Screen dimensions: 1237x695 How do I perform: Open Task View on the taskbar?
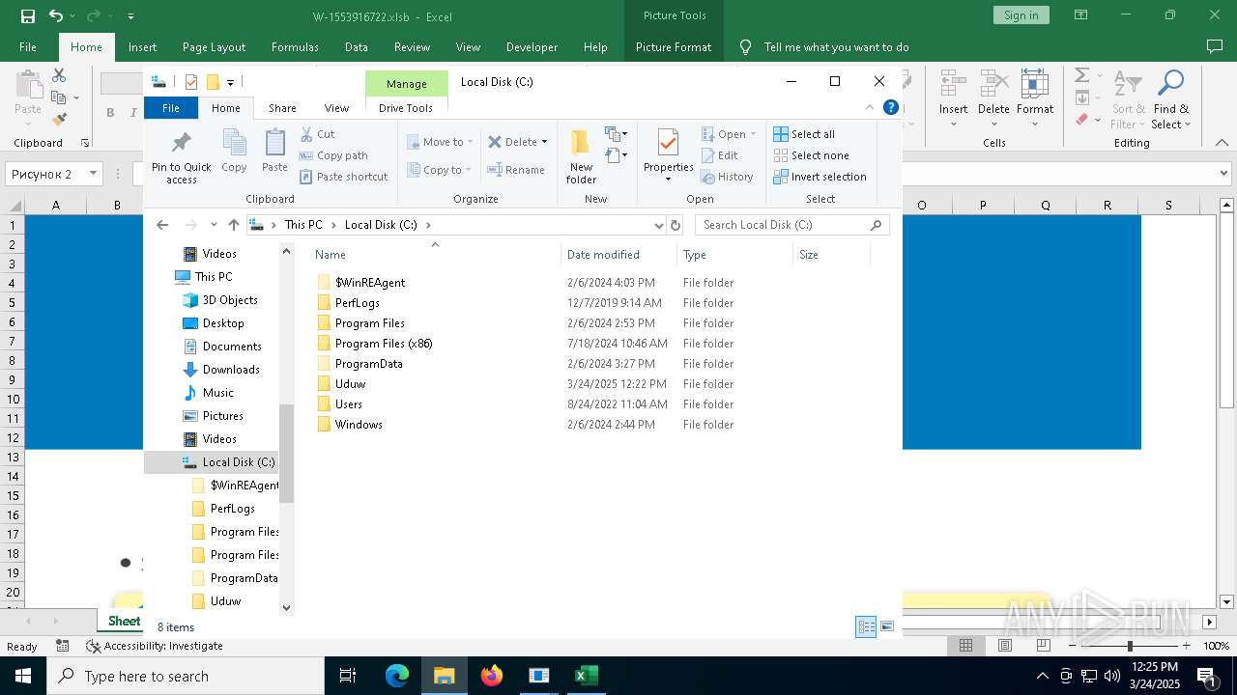349,676
